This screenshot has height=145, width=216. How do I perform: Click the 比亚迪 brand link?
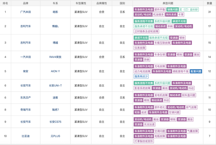point(26,136)
